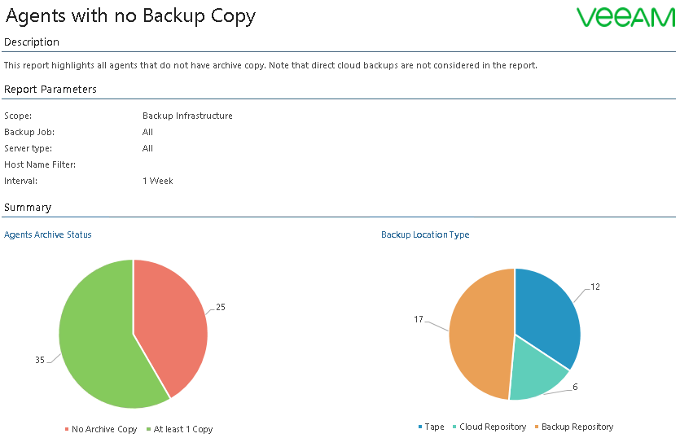Select the Backup Repository legend marker

[x=537, y=427]
